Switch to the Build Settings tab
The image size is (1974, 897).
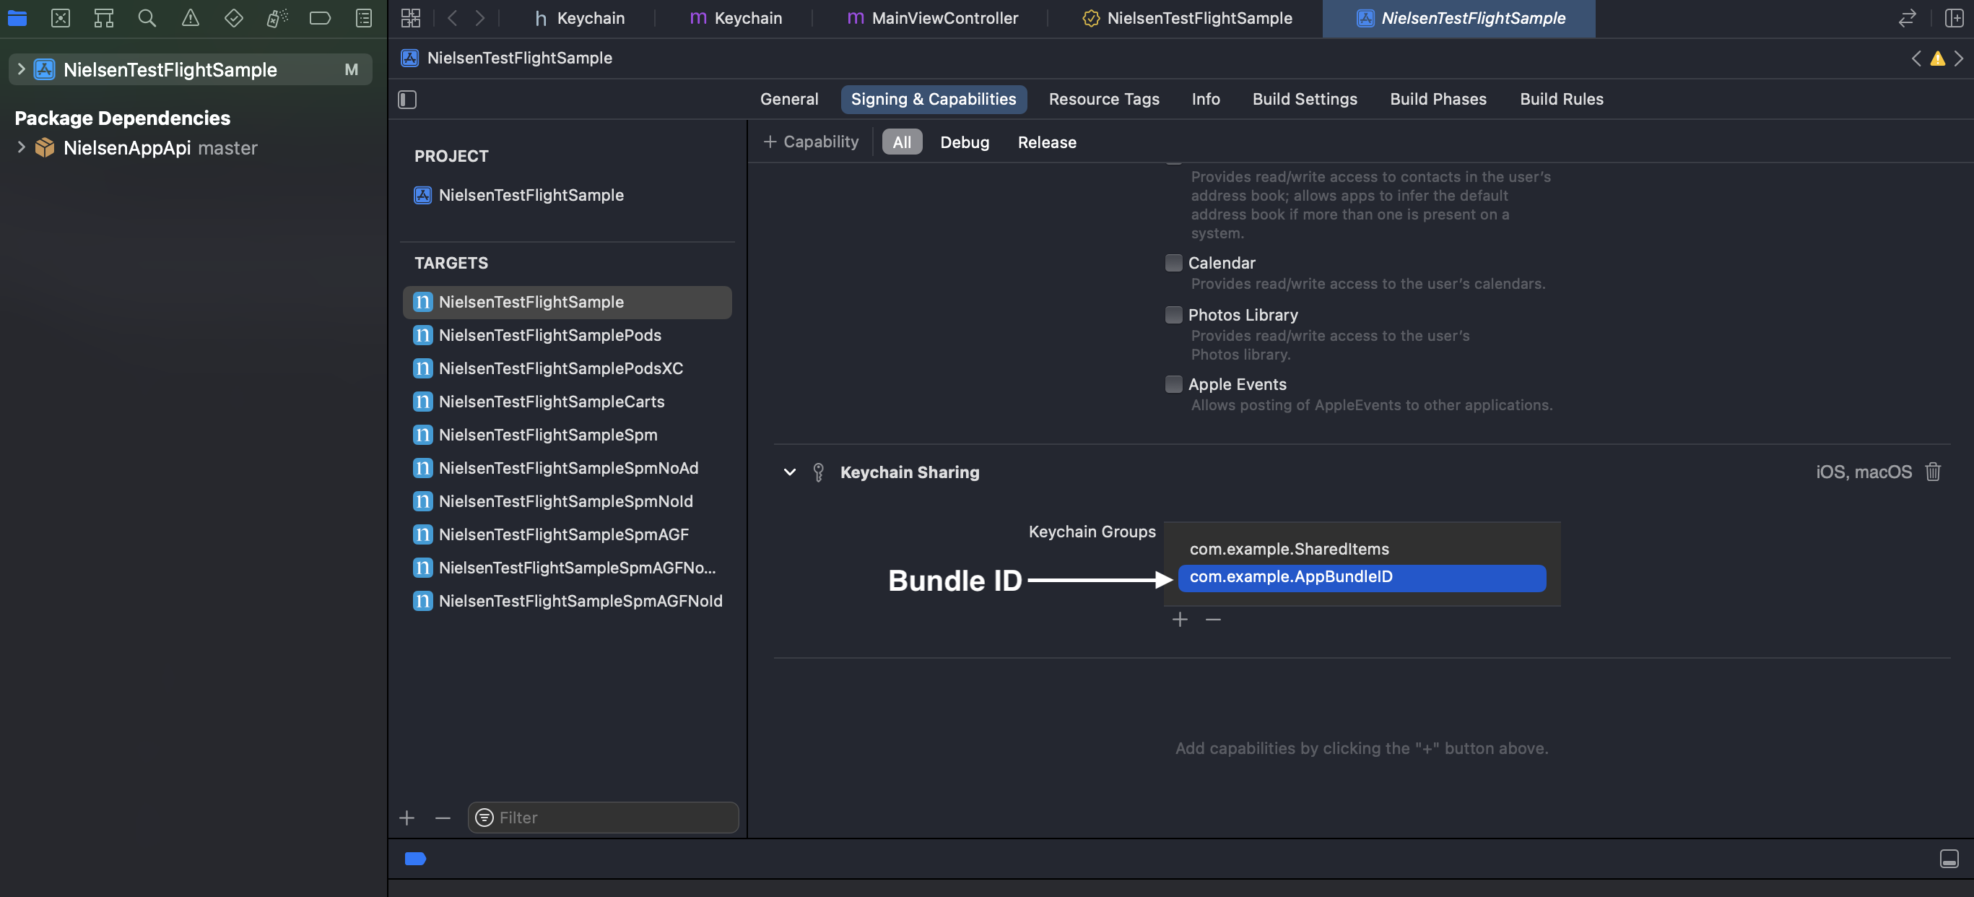coord(1304,99)
